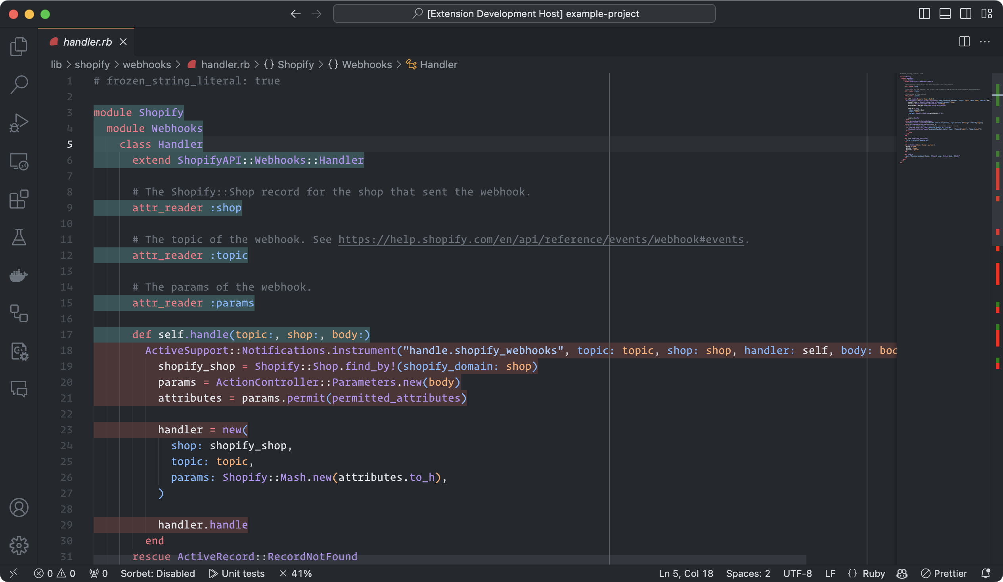Click '# frozen_string_literal: true' comment
Screen dimensions: 1003x582
pos(187,81)
